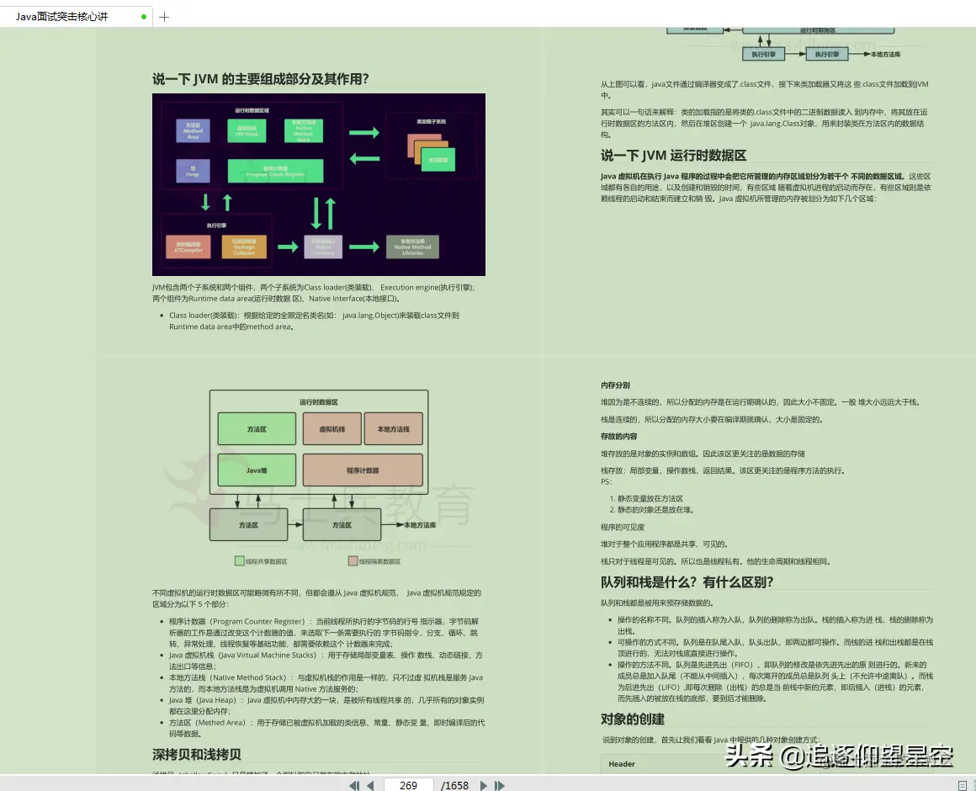
Task: Click the 存放的内容 subheading
Action: [x=618, y=436]
